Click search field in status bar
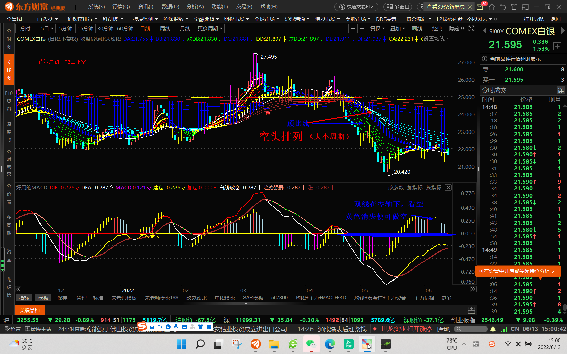 471,329
